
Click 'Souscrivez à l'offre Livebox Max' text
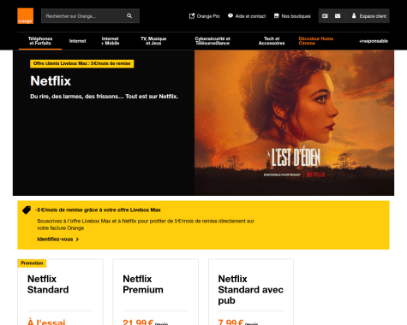tap(146, 225)
